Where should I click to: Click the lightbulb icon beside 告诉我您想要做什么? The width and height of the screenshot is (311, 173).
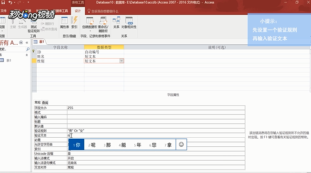[89, 11]
